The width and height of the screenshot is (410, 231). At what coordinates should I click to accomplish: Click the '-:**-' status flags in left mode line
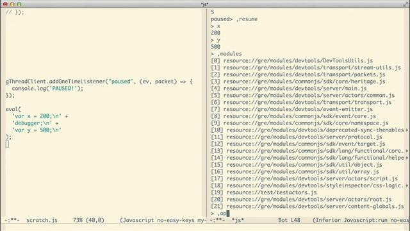pyautogui.click(x=12, y=220)
